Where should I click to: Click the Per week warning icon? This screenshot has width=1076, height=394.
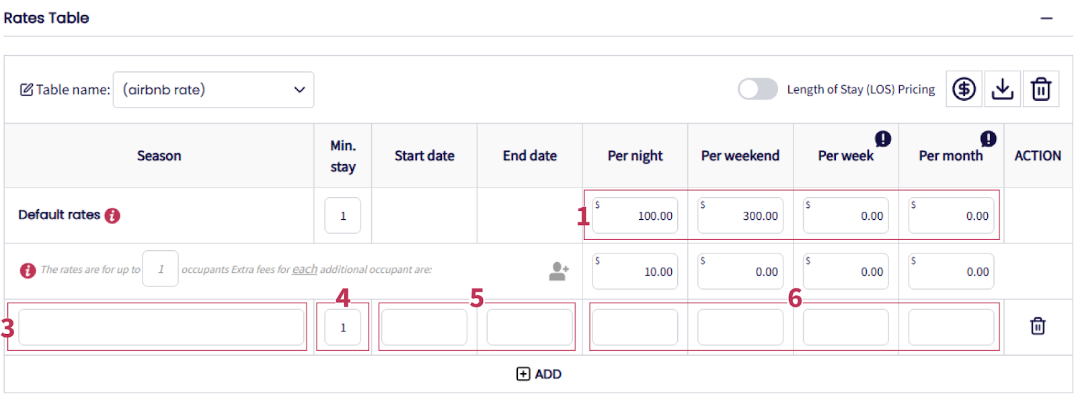(882, 139)
